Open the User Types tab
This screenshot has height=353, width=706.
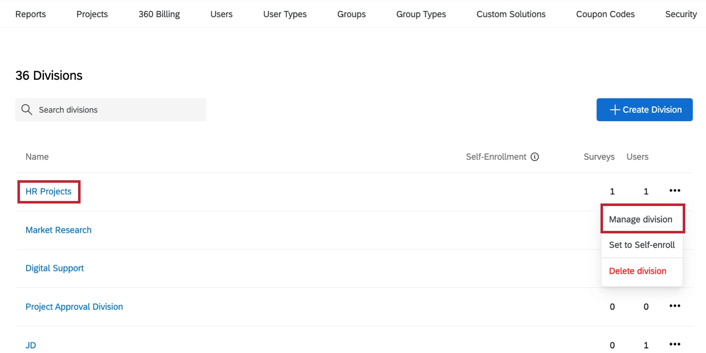click(285, 14)
